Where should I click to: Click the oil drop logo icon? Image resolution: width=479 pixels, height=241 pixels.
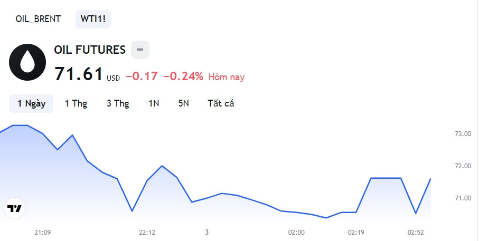tap(27, 62)
